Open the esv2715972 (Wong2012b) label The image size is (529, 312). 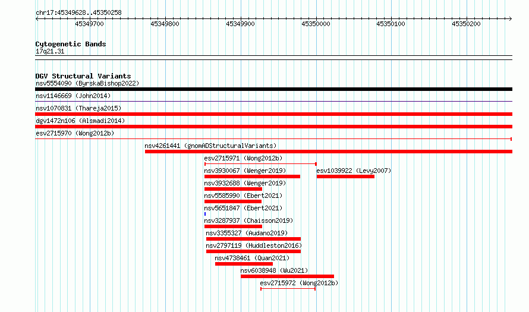coord(299,283)
